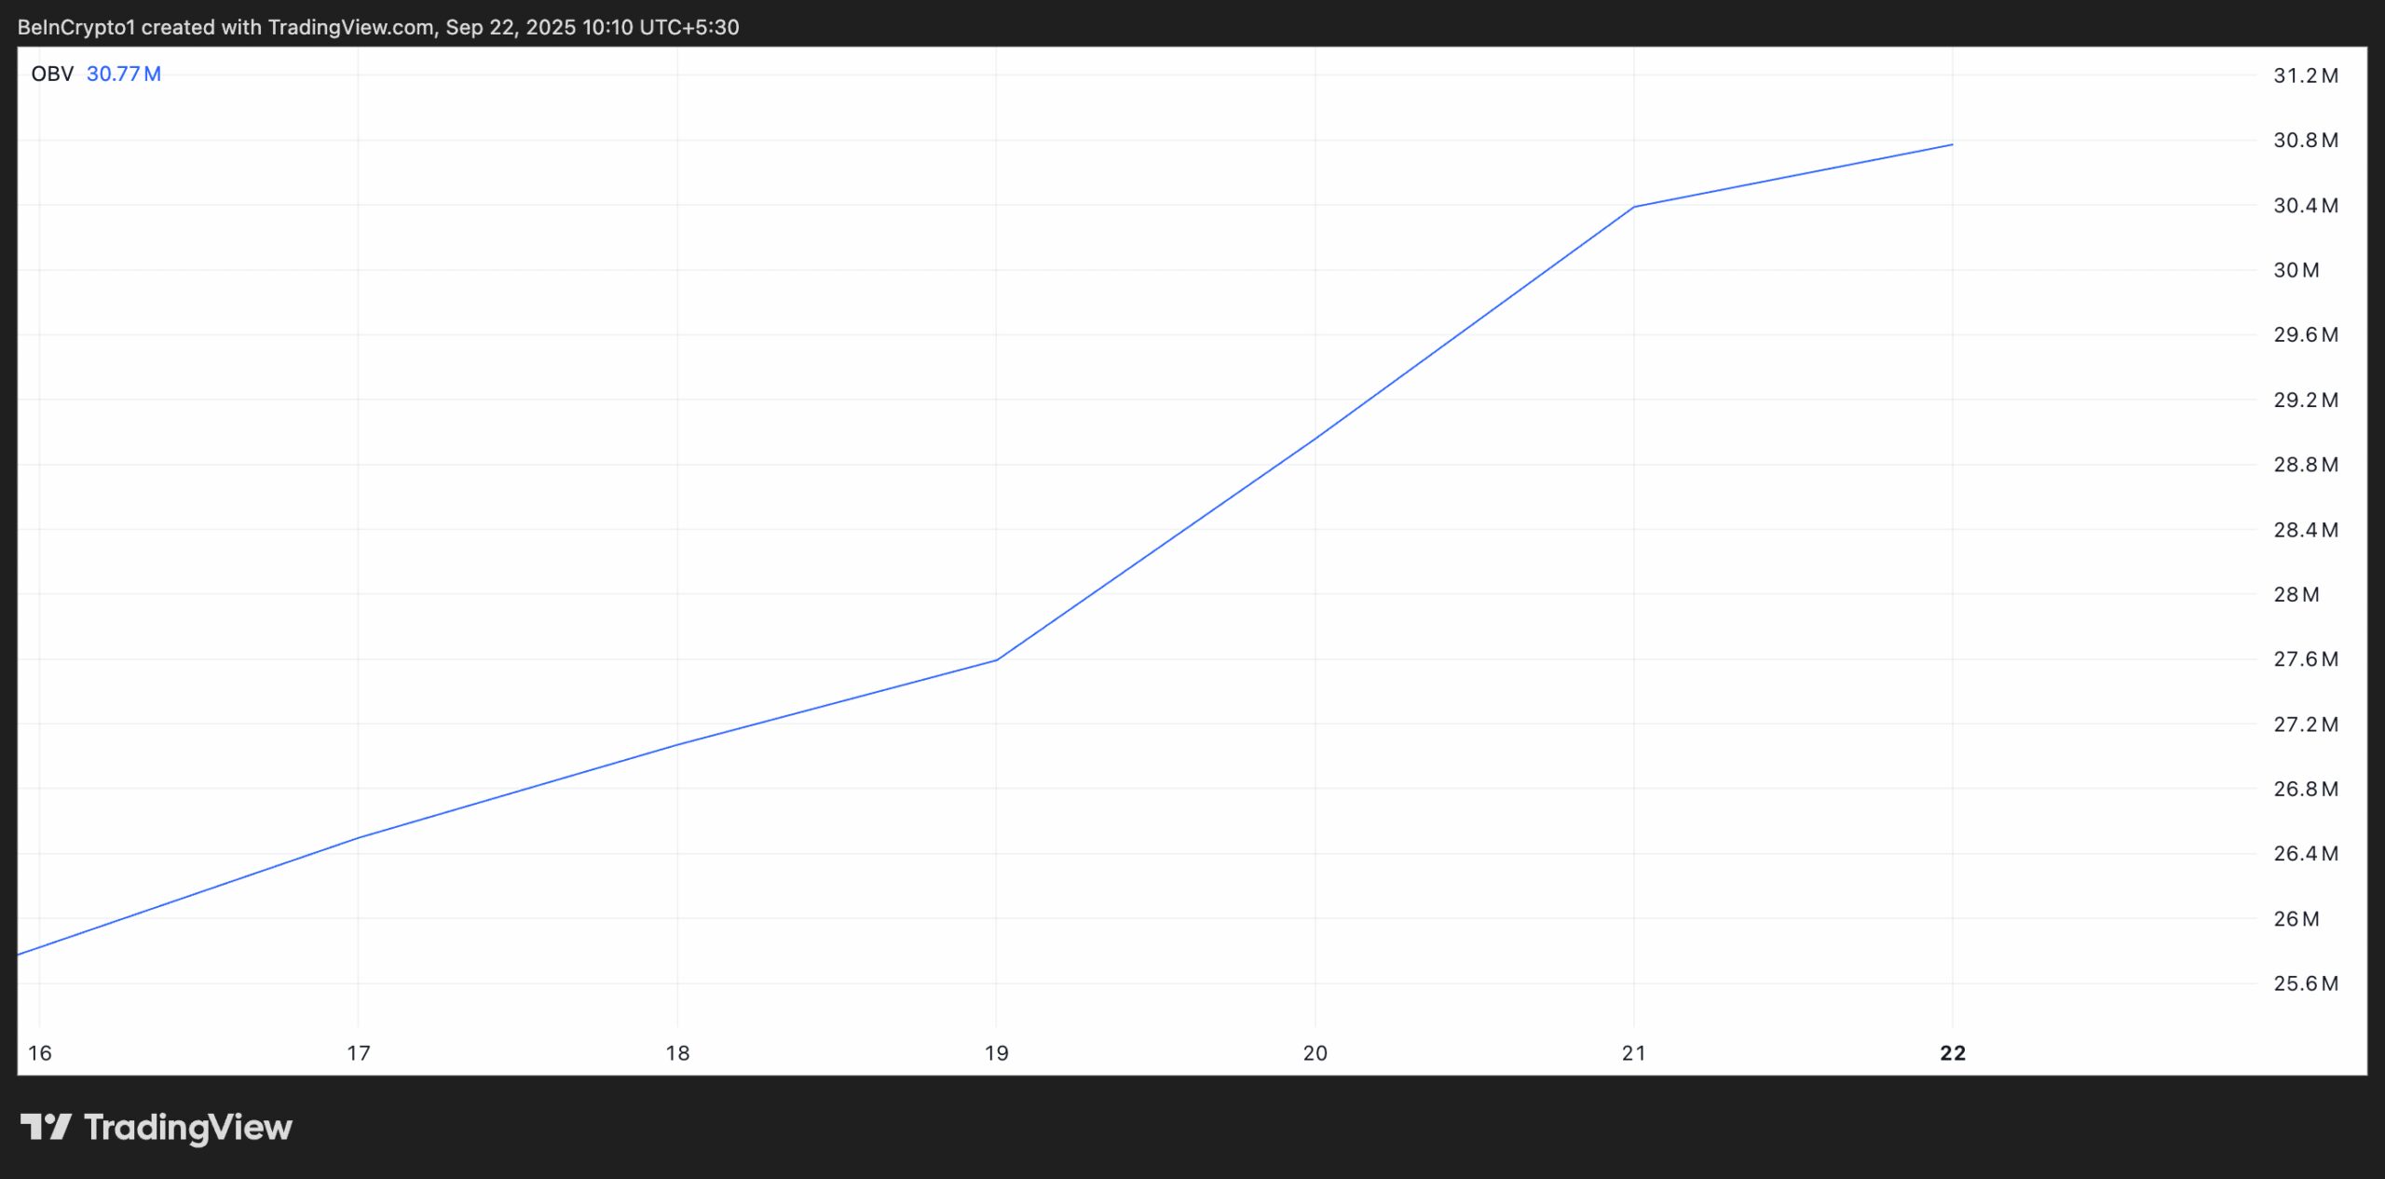
Task: Click the 27.6M price axis label
Action: pyautogui.click(x=2307, y=659)
